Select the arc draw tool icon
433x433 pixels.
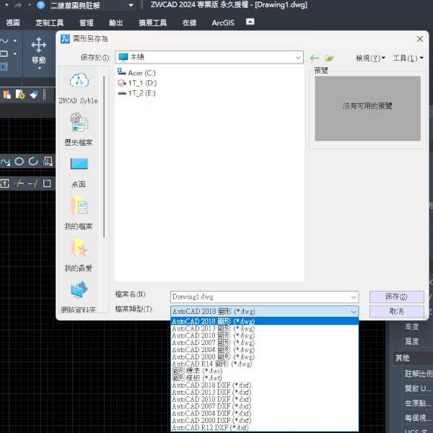click(x=33, y=161)
